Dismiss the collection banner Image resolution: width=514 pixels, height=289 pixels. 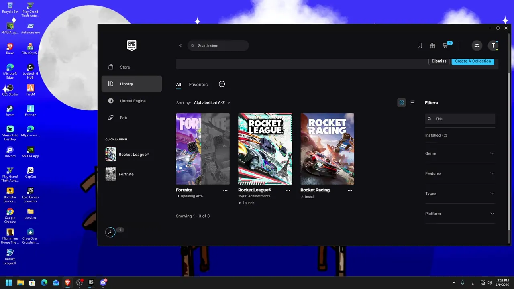coord(439,61)
